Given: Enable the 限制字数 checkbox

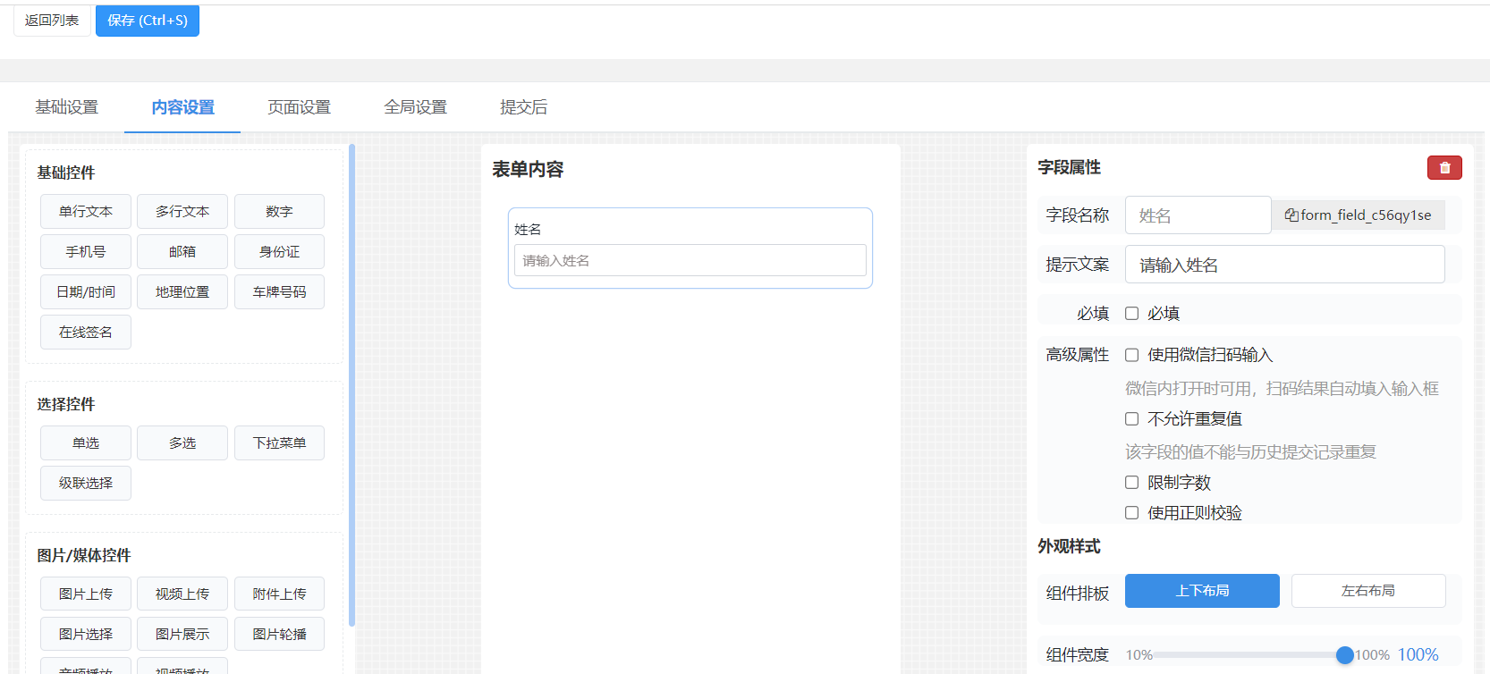Looking at the screenshot, I should [1131, 483].
